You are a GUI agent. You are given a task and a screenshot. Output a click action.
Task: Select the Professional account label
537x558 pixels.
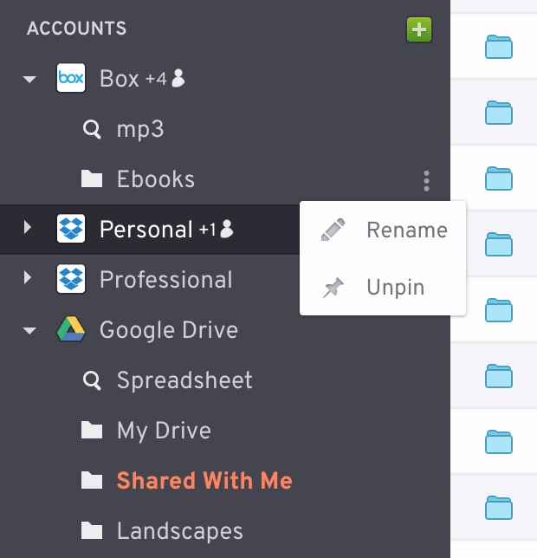click(166, 279)
